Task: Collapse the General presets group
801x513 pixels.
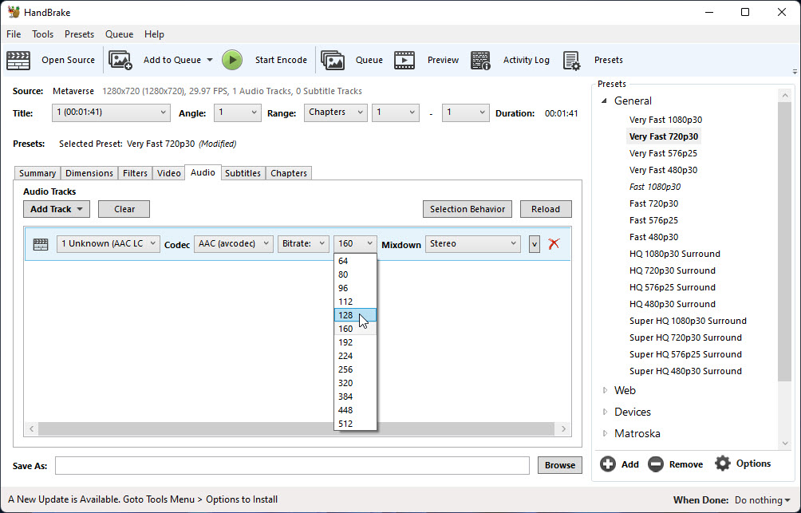Action: click(604, 101)
